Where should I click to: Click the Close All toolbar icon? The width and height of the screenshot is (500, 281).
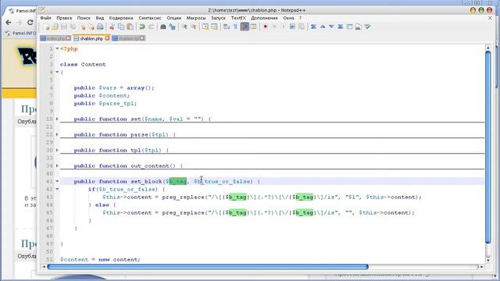click(91, 27)
